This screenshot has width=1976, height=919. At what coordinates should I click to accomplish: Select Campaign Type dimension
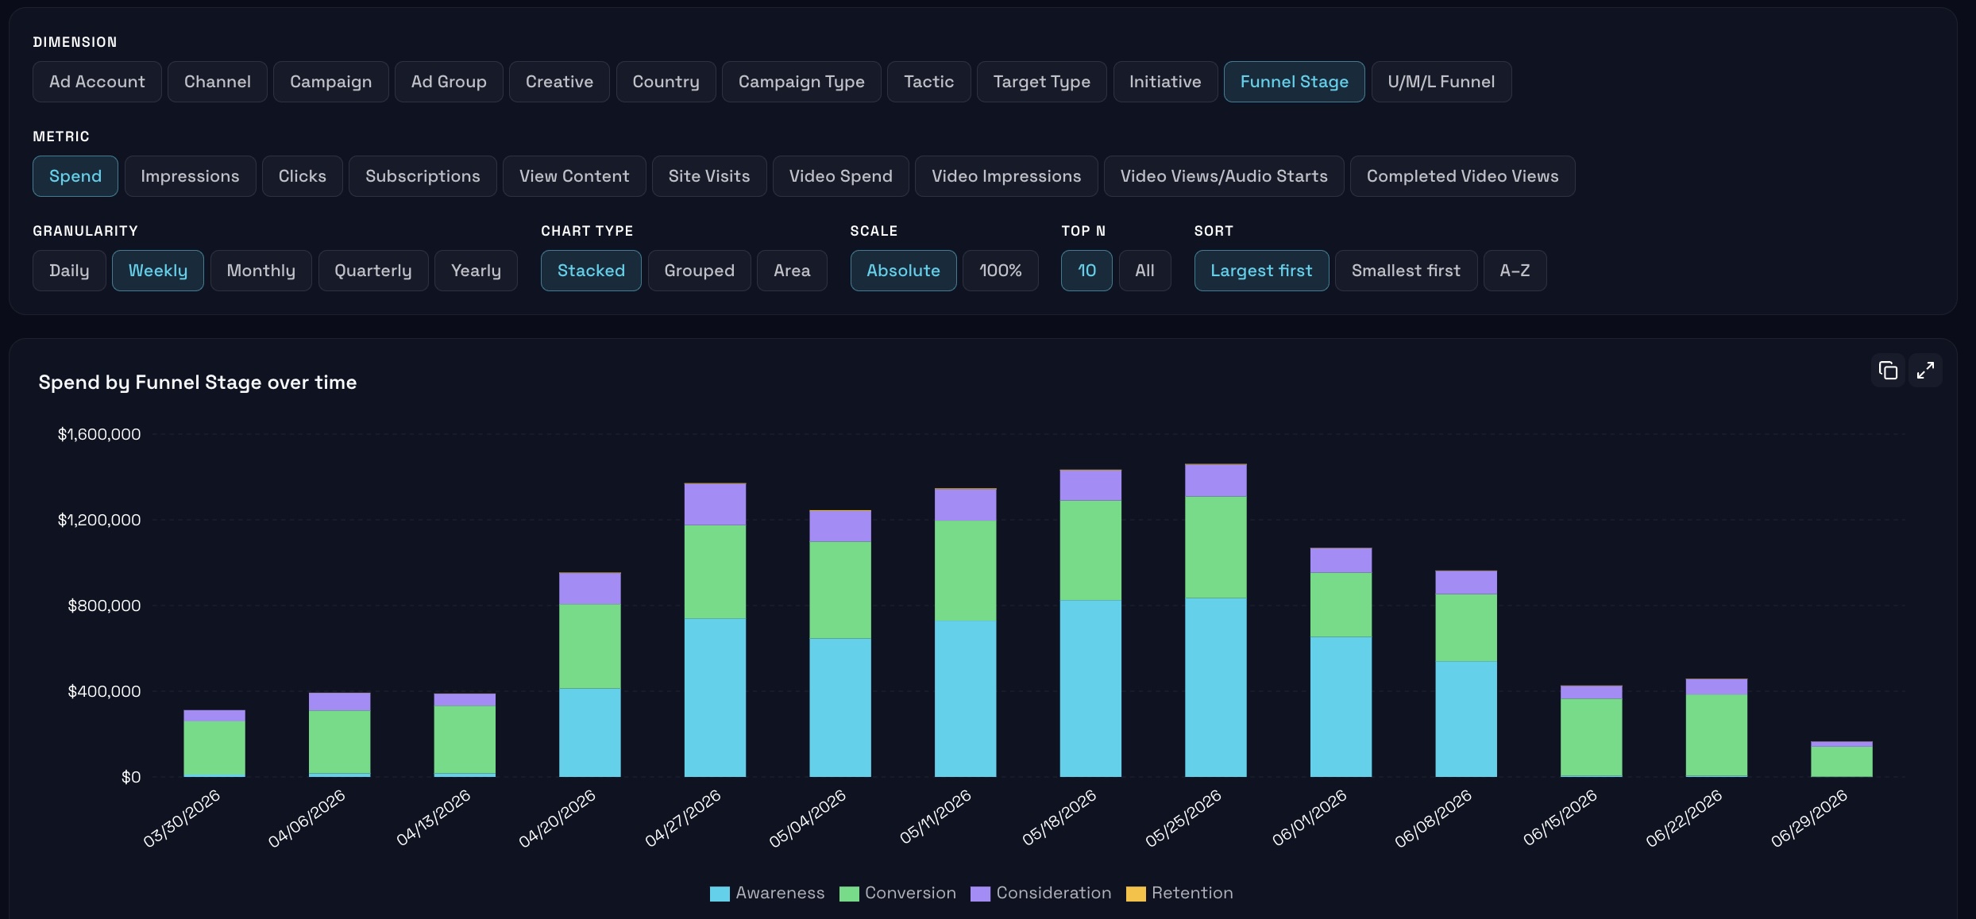click(801, 82)
